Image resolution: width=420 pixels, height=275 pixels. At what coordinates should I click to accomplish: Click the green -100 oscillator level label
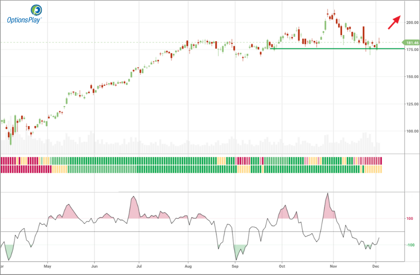[x=409, y=245]
